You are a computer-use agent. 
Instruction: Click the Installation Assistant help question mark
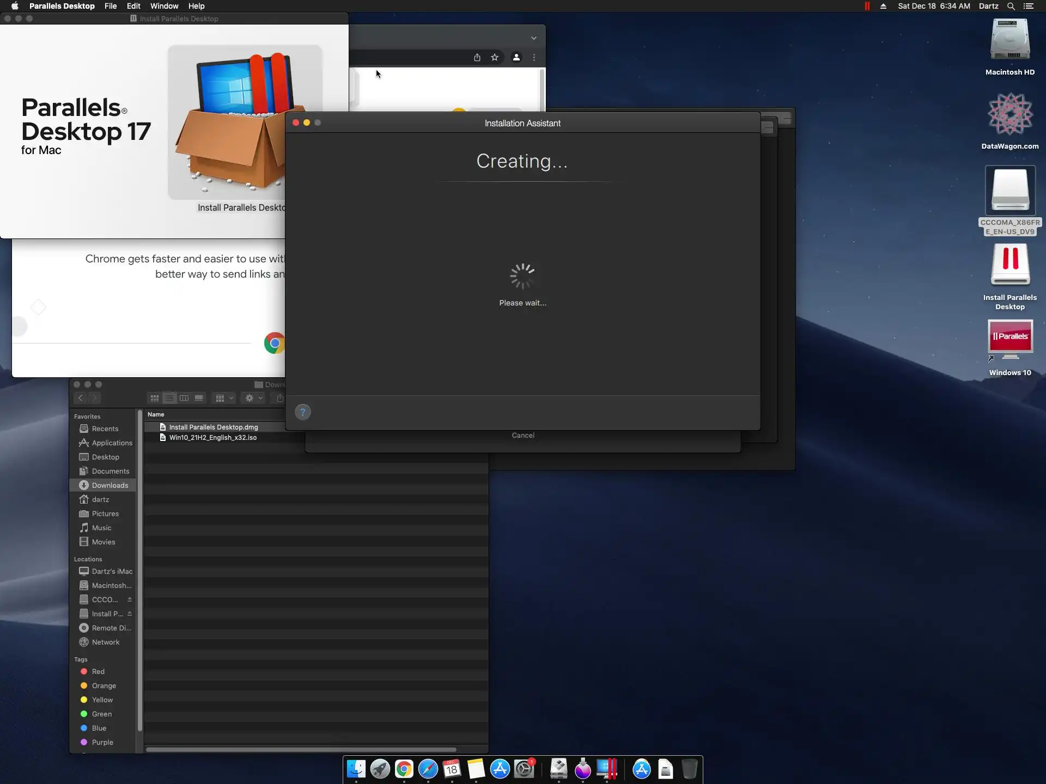[x=303, y=412]
